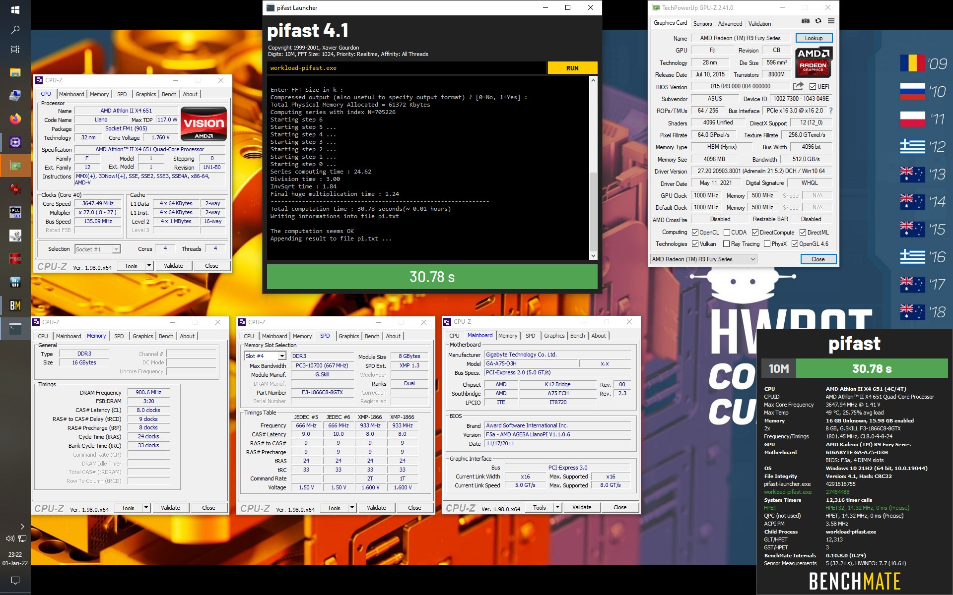Viewport: 953px width, 595px height.
Task: Open the Bench tab in top CPU-Z window
Action: [169, 94]
